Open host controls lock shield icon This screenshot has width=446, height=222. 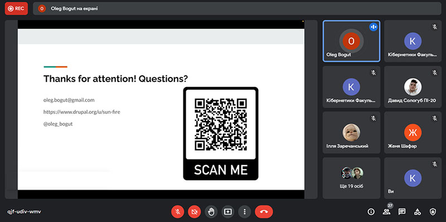point(433,212)
